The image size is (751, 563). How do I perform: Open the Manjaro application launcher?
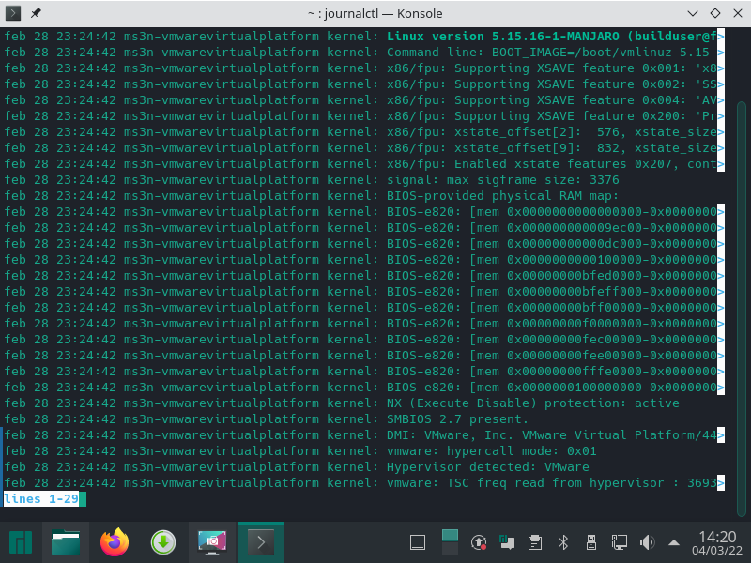pos(21,542)
